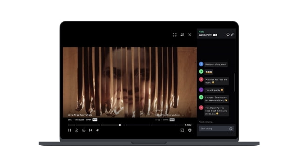Open emoji picker in chat box
Image resolution: width=298 pixels, height=167 pixels.
coord(231,129)
